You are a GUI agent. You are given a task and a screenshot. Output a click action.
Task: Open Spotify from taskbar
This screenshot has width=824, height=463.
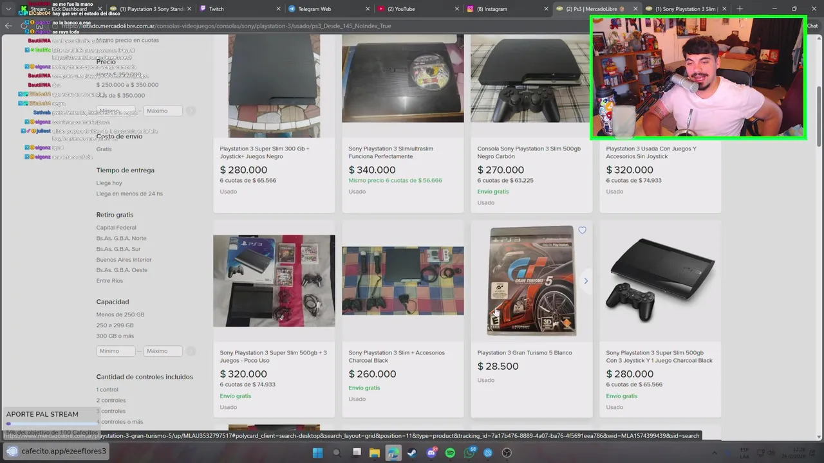[450, 453]
